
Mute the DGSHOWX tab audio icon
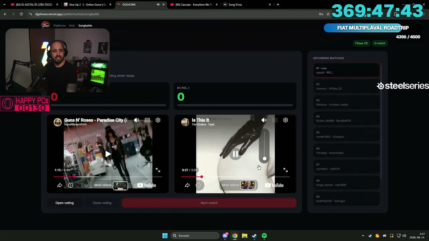point(158,5)
